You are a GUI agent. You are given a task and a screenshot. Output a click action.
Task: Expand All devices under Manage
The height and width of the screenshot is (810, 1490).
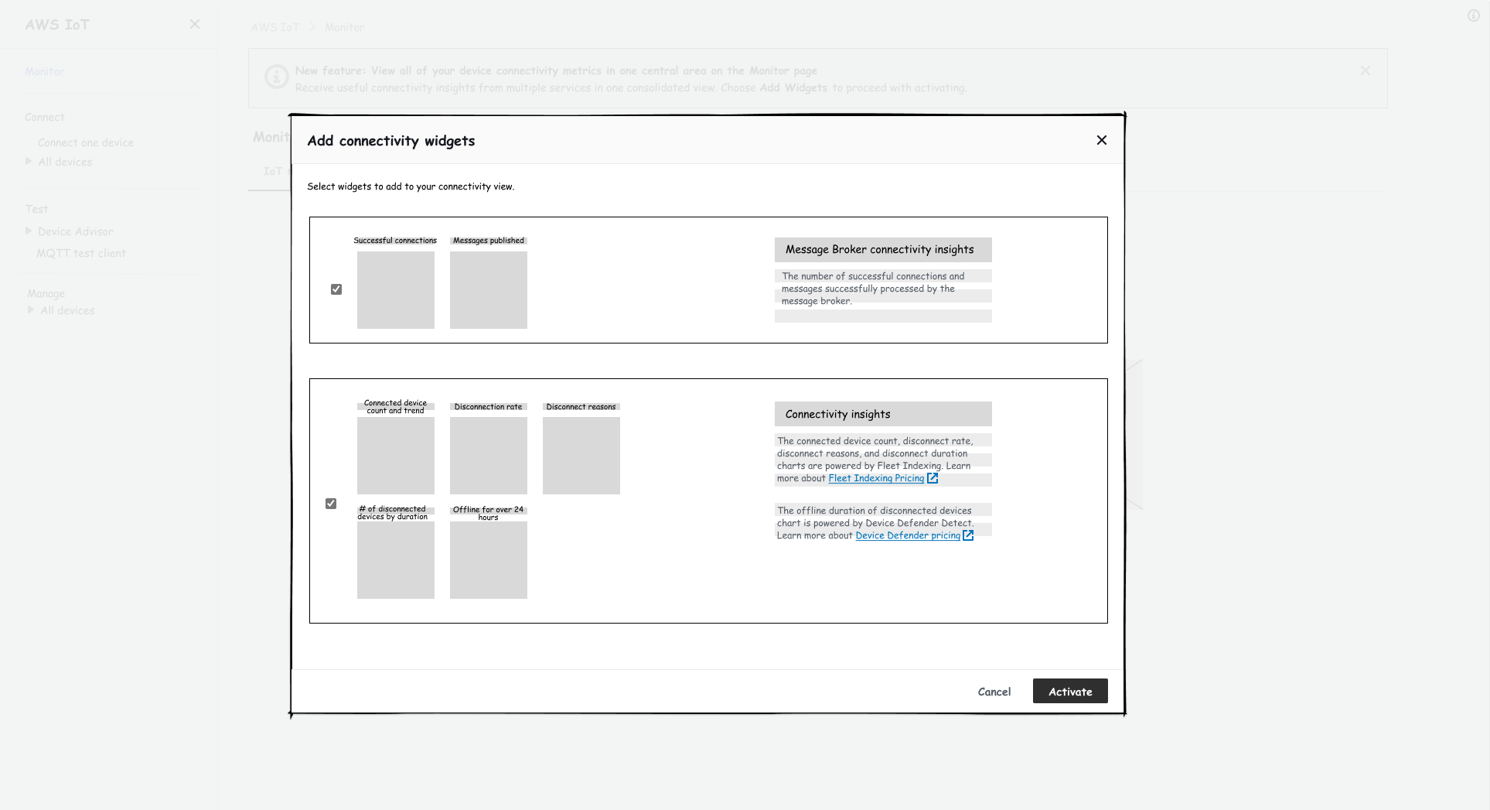click(31, 310)
